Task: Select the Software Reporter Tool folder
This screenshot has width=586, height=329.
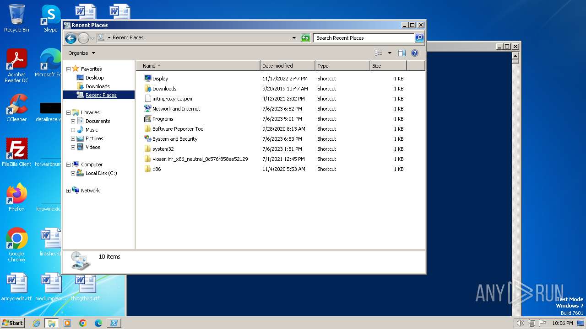Action: (178, 129)
